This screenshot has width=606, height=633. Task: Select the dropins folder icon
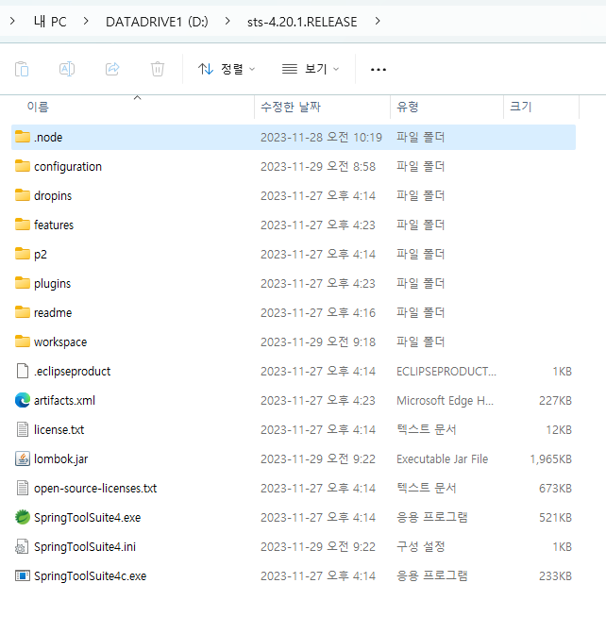(x=23, y=195)
